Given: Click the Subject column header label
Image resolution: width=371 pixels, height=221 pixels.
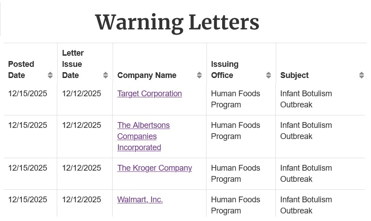Looking at the screenshot, I should click(294, 75).
